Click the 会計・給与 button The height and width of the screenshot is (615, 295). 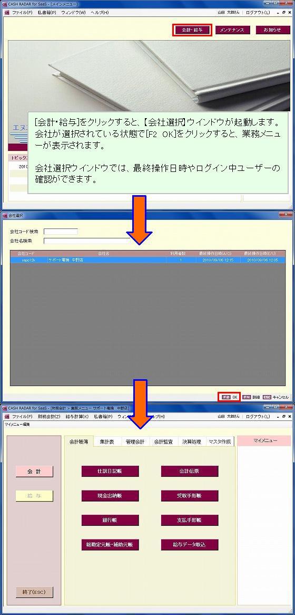192,30
